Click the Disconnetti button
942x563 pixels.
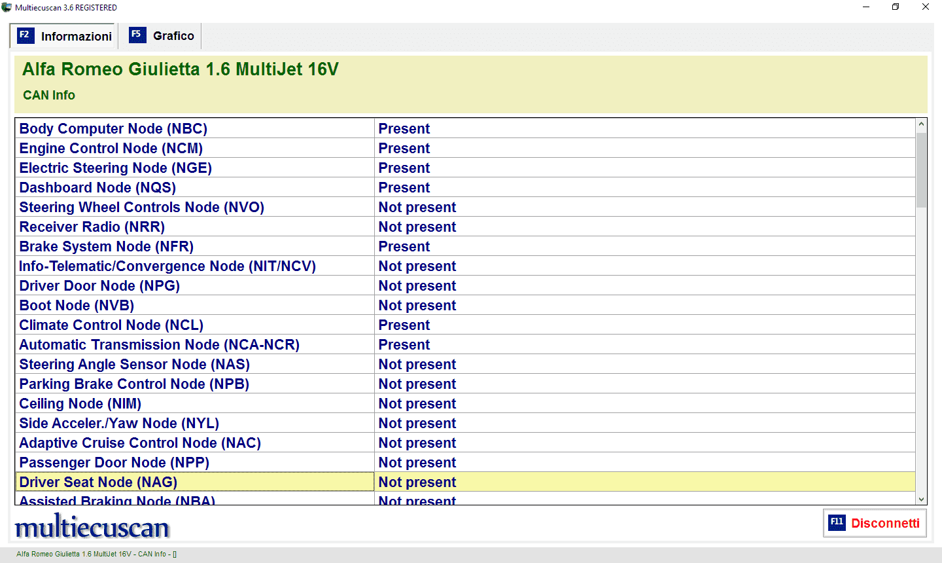[875, 523]
